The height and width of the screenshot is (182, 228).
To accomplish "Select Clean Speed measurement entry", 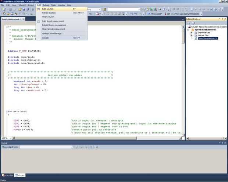I will [x=62, y=29].
